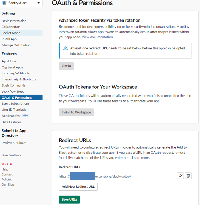The width and height of the screenshot is (200, 205).
Task: Click the Redirect URLs section title
Action: 75,141
